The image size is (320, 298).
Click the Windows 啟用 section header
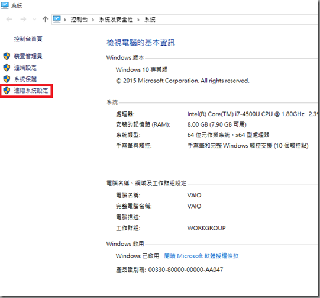(125, 244)
